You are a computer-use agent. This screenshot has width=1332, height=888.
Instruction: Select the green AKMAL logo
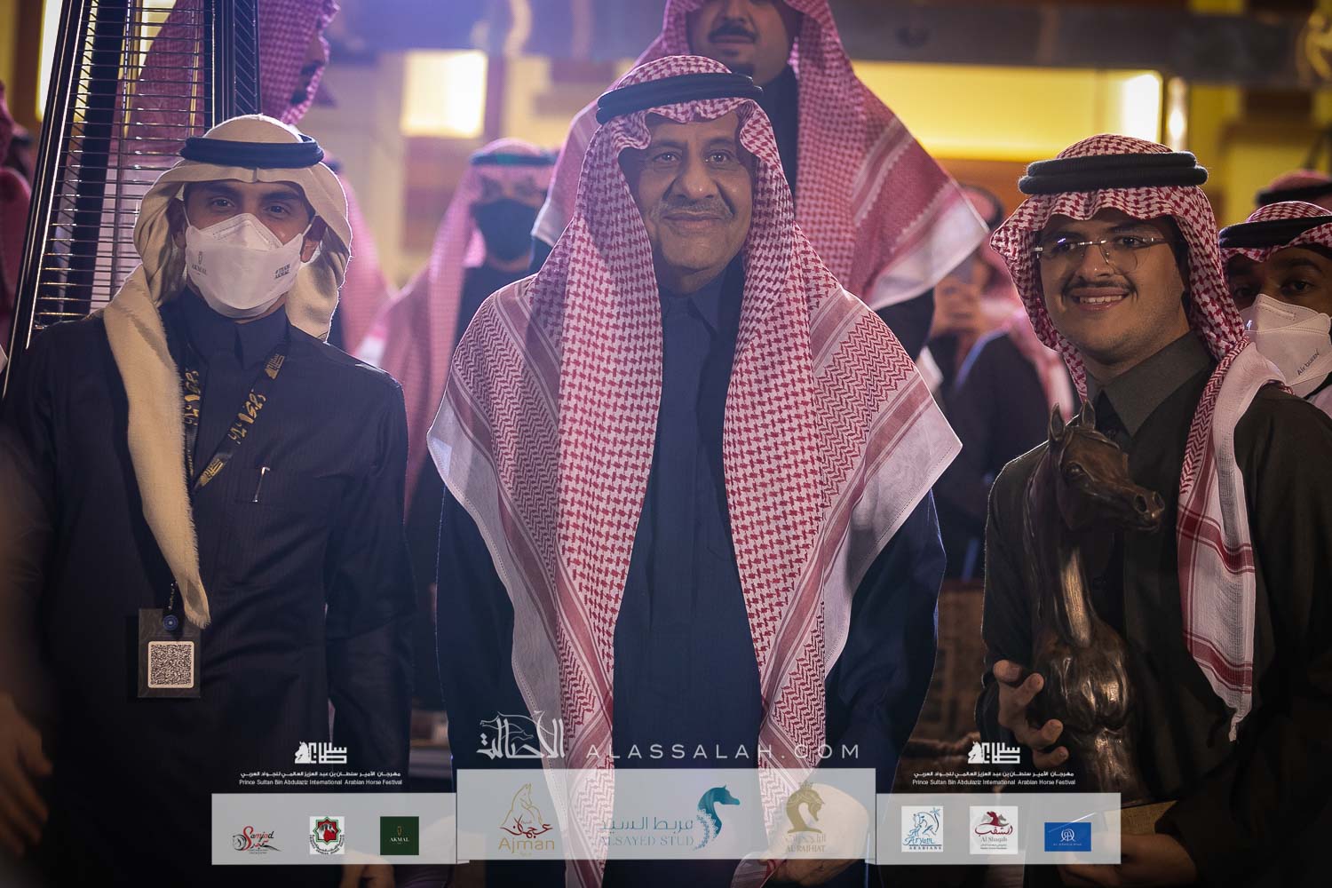coord(399,836)
